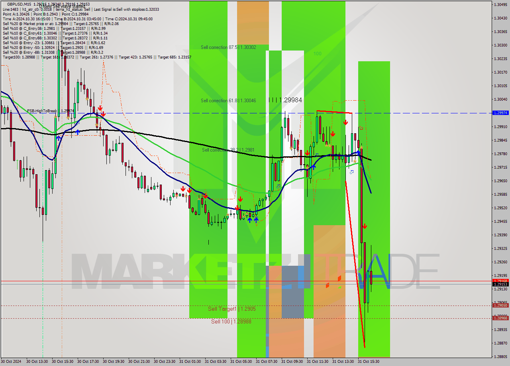
Task: Click the 1.29325 price scale value
Action: coord(500,248)
